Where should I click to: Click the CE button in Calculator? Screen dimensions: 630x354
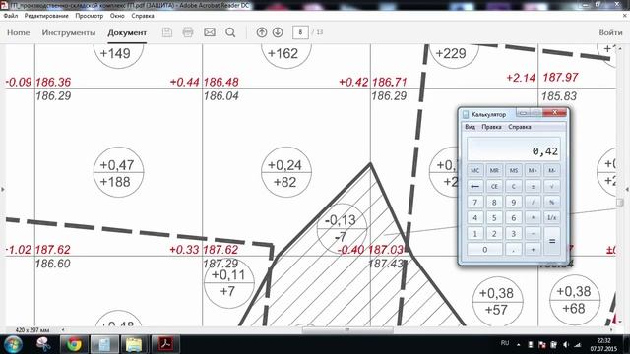tap(494, 186)
